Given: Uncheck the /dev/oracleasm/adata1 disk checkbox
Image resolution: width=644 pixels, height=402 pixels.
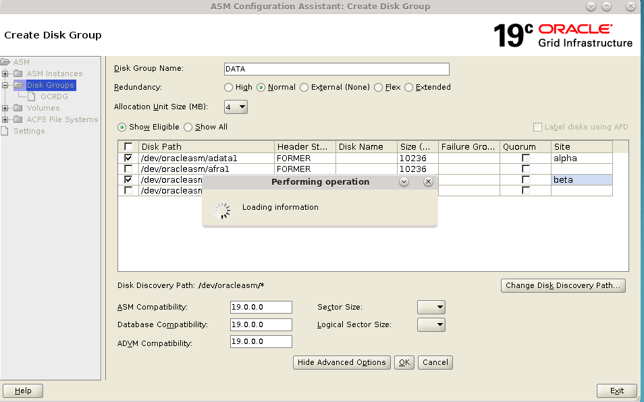Looking at the screenshot, I should tap(128, 158).
